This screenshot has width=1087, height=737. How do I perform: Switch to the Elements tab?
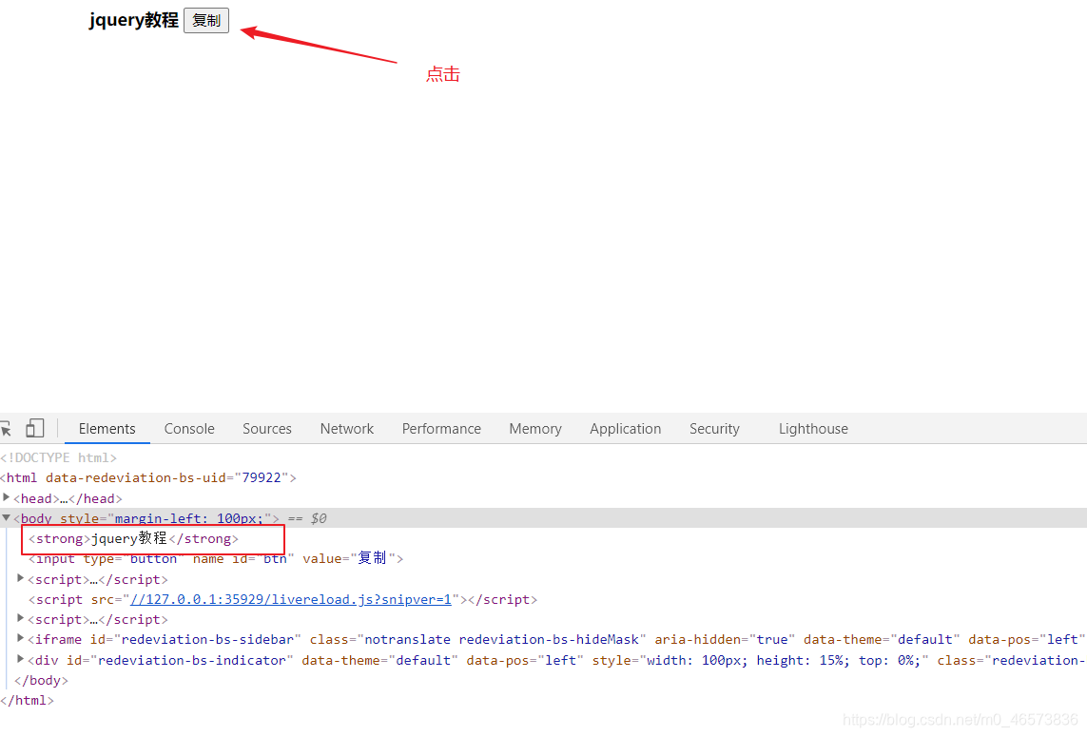(x=107, y=429)
